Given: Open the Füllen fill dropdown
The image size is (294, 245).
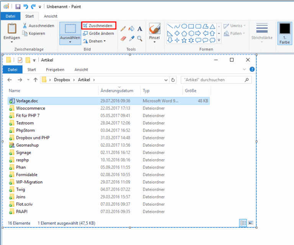Looking at the screenshot, I should [234, 33].
